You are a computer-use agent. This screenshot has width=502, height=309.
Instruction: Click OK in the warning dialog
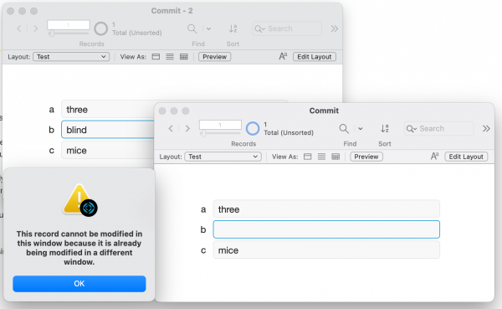point(79,284)
